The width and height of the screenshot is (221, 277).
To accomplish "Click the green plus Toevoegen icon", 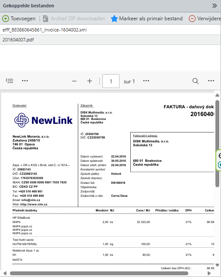I will 6,19.
